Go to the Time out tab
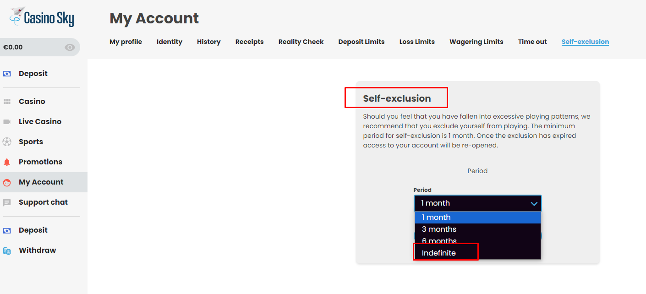Viewport: 646px width, 294px height. 532,42
